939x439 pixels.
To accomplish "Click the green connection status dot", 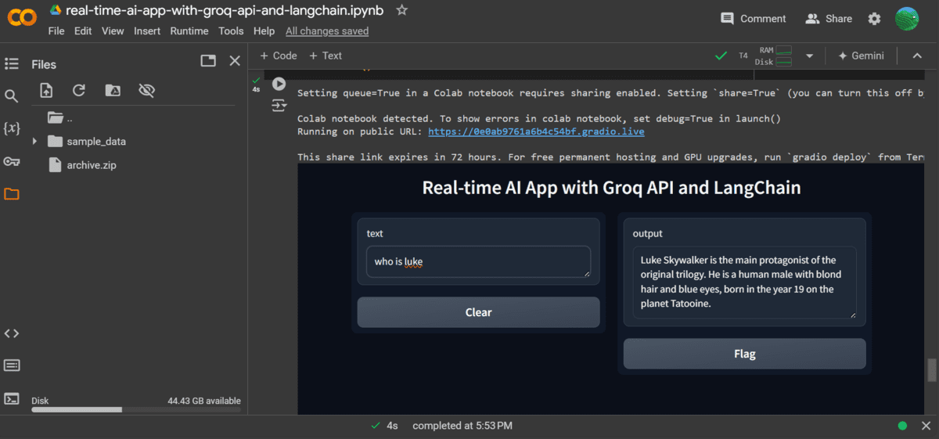I will point(902,426).
